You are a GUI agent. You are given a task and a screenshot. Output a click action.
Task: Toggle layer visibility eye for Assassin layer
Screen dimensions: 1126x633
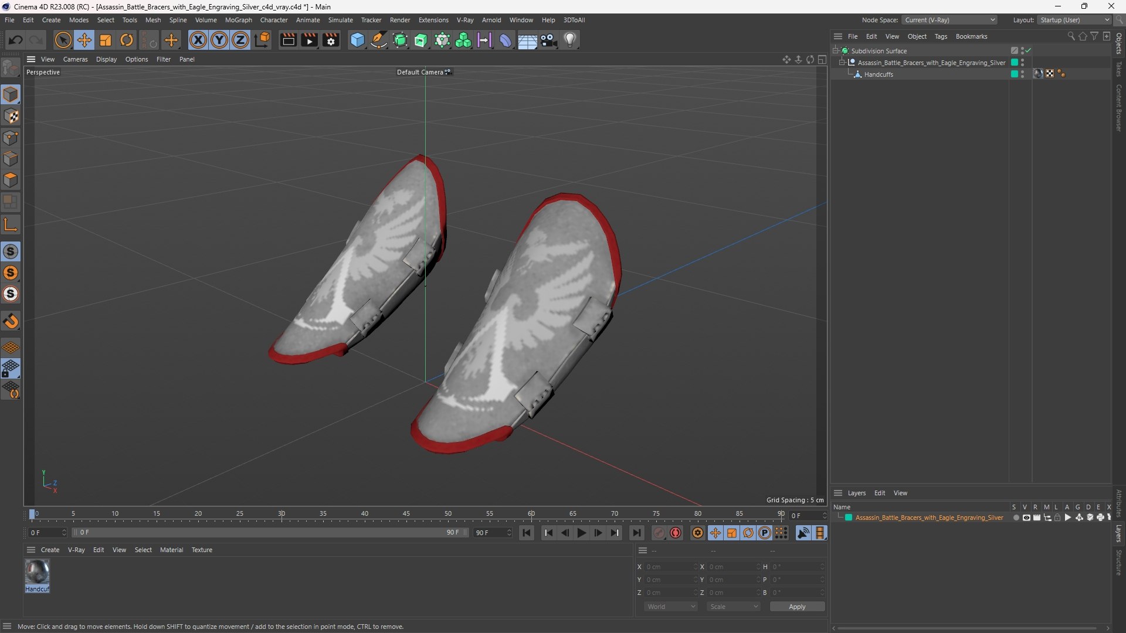pyautogui.click(x=1026, y=518)
